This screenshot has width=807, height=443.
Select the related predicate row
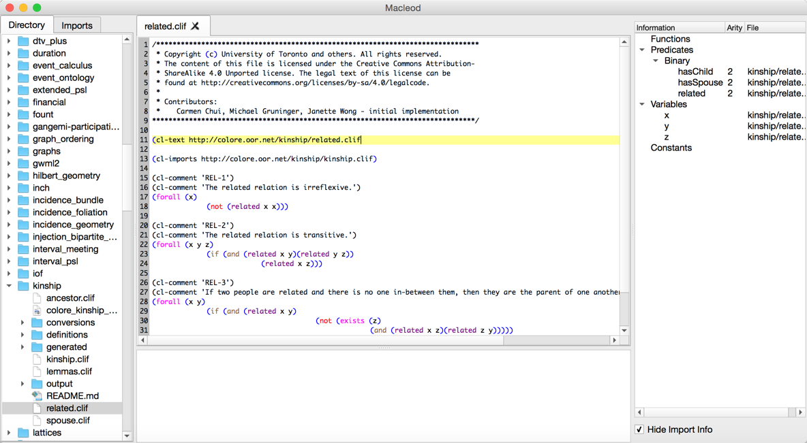click(720, 93)
